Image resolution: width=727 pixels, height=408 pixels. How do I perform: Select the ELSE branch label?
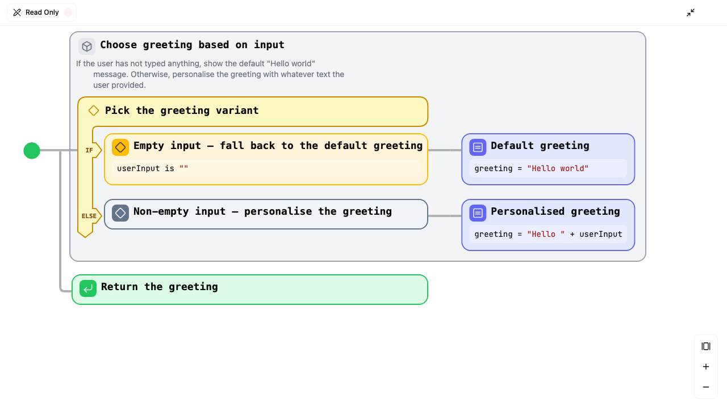pos(89,216)
